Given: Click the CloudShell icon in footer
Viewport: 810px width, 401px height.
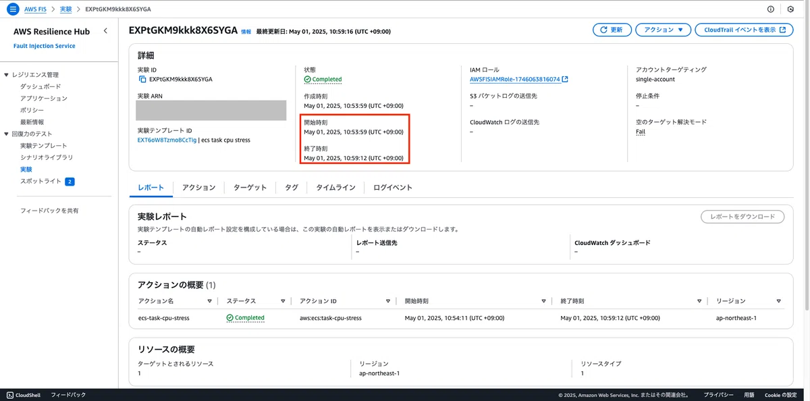Looking at the screenshot, I should 10,395.
